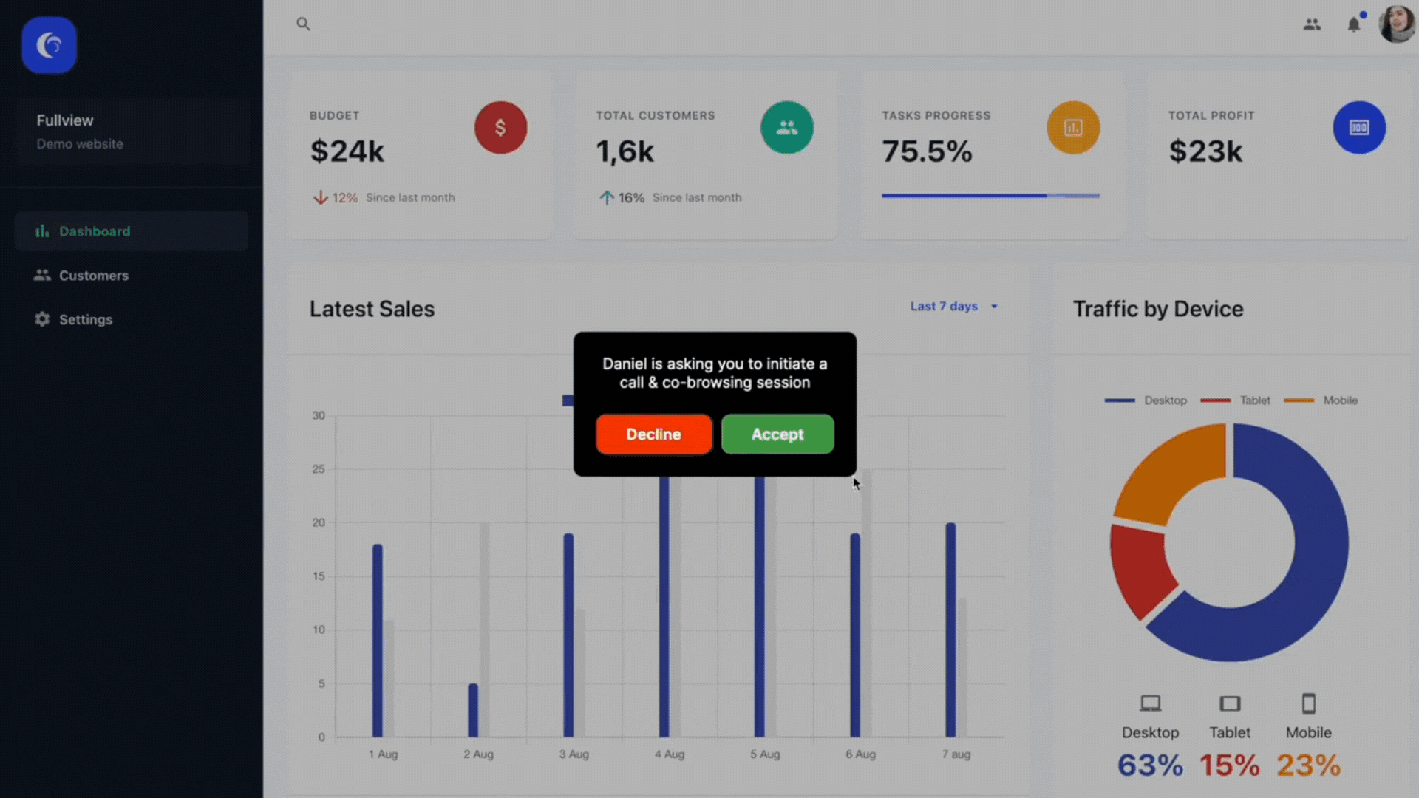1419x798 pixels.
Task: Select the orange chart icon on Tasks Progress card
Action: tap(1074, 127)
